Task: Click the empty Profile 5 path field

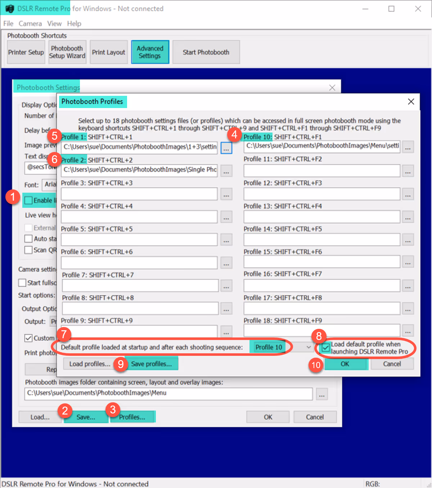Action: (139, 239)
